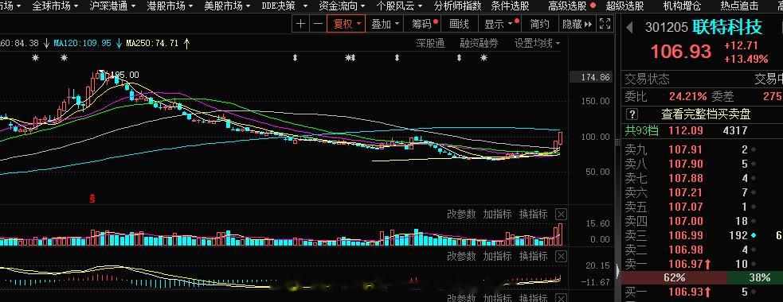This screenshot has width=783, height=302.
Task: Expand side panel using the arrow on the divider
Action: tap(618, 272)
